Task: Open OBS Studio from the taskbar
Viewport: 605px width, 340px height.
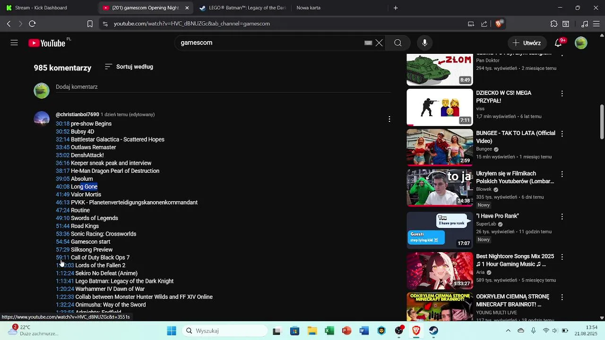Action: pos(399,331)
